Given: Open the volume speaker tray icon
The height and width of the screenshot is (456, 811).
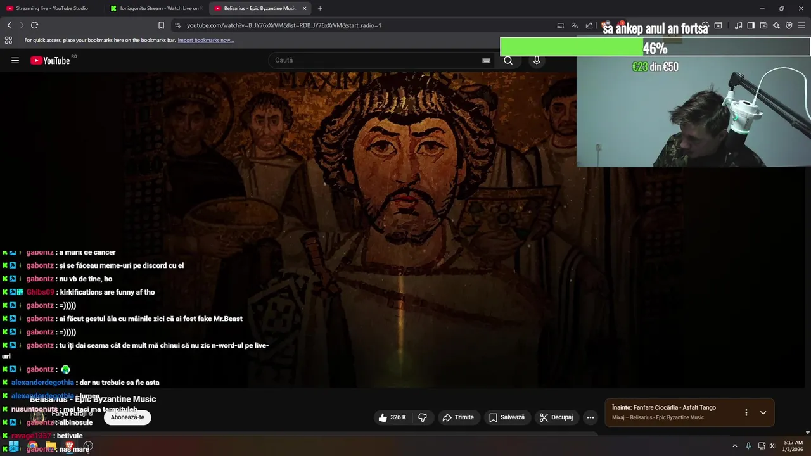Looking at the screenshot, I should [772, 446].
